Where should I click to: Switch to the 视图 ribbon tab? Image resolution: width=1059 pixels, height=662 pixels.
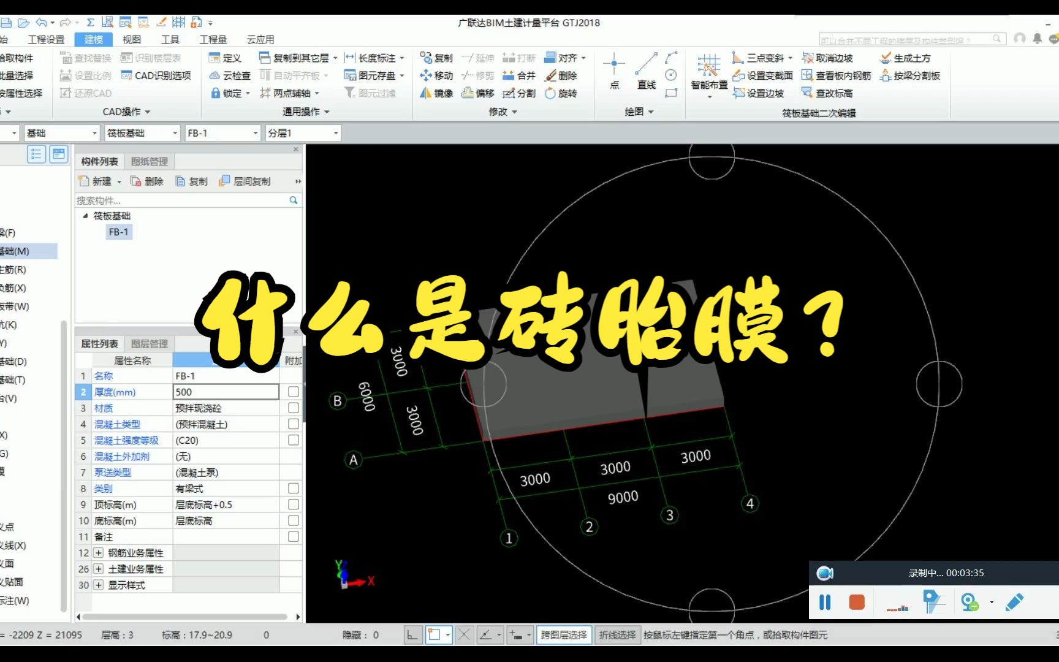pos(131,39)
